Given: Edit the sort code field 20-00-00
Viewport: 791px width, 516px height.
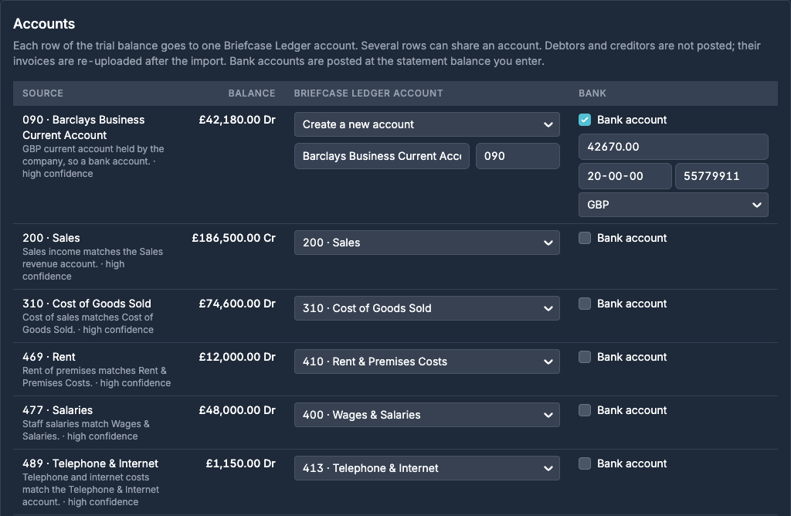Looking at the screenshot, I should click(x=625, y=176).
